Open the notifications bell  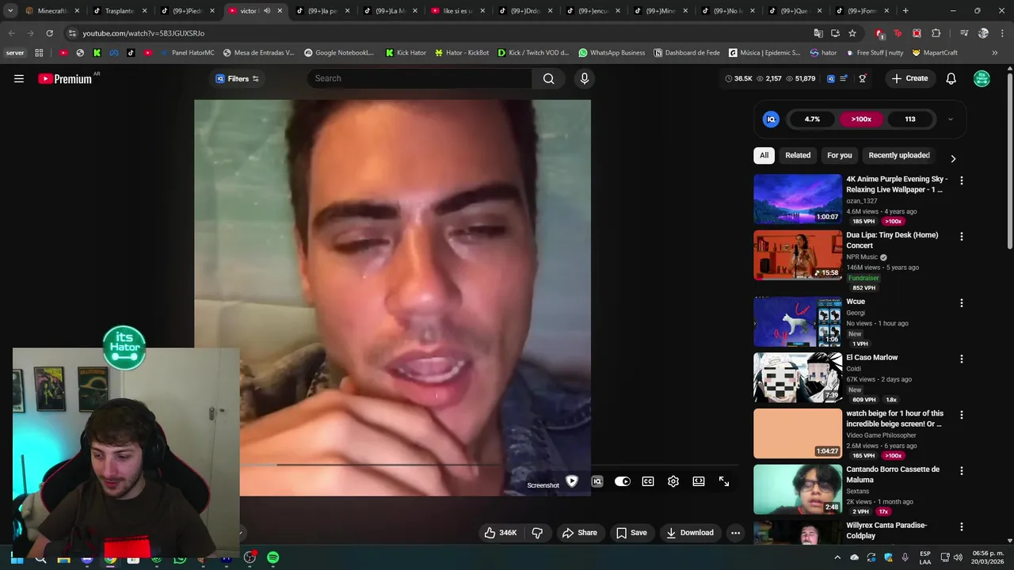click(951, 78)
